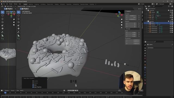The height and width of the screenshot is (98, 174).
Task: Select the Rotate tool in the main User Perspective viewport
Action: tap(18, 22)
